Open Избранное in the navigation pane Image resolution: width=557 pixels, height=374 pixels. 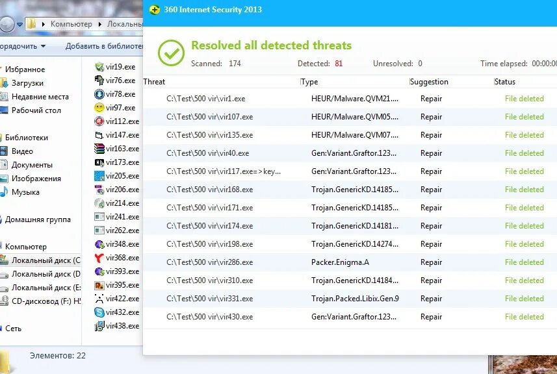(x=25, y=69)
